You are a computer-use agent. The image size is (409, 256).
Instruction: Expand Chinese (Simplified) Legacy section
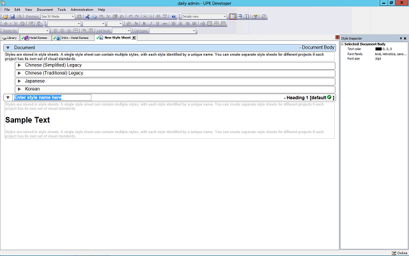19,65
